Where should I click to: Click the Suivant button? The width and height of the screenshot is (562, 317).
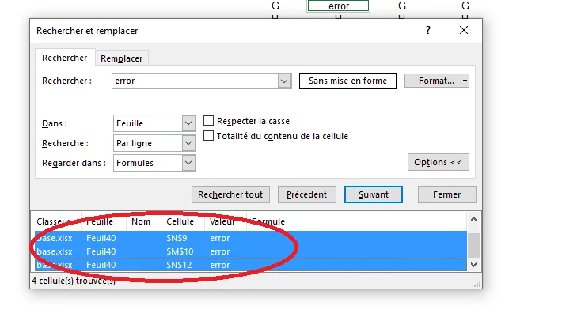374,194
